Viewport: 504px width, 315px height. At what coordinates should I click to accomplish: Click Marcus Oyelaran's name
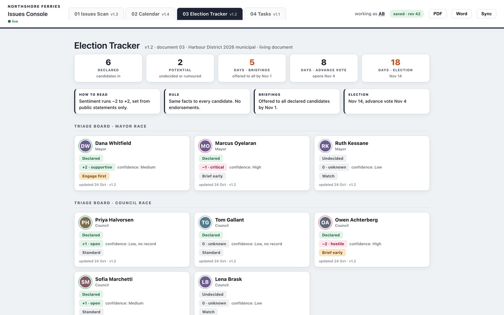click(236, 143)
